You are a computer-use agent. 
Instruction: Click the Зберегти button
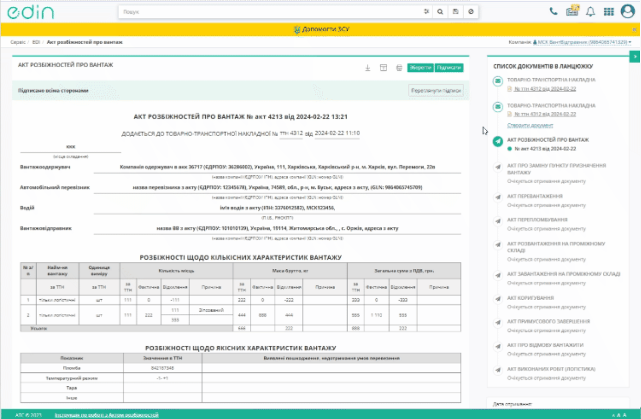(x=420, y=68)
